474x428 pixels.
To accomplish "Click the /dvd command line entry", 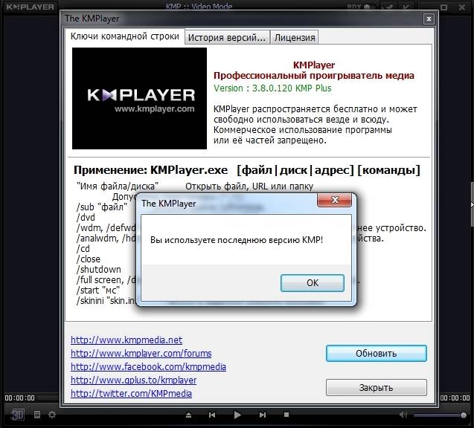I will click(86, 217).
